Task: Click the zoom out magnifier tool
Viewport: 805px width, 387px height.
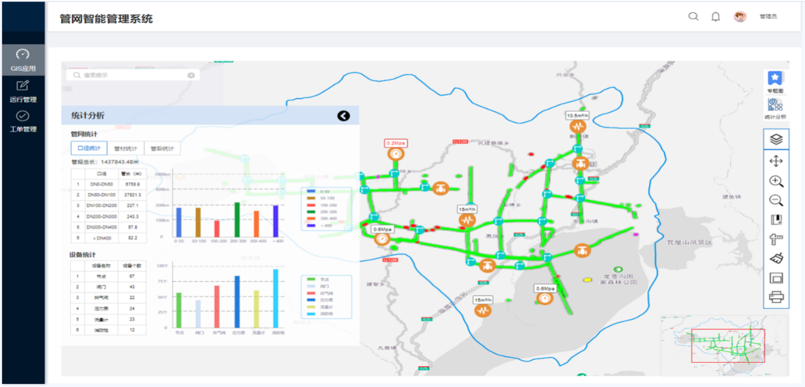Action: 776,200
